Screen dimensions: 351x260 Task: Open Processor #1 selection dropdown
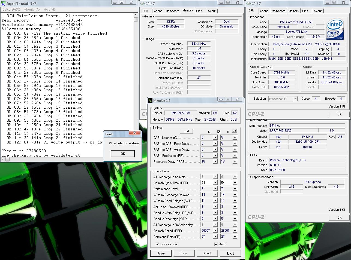pyautogui.click(x=295, y=99)
